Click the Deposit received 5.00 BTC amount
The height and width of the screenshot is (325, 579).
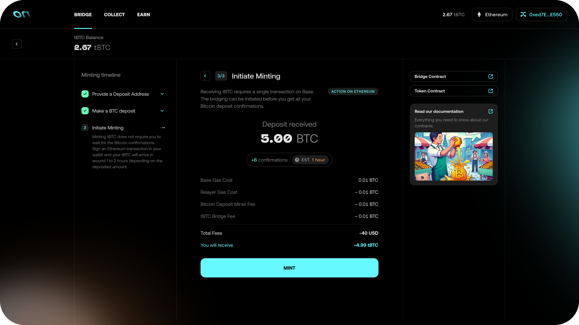289,138
